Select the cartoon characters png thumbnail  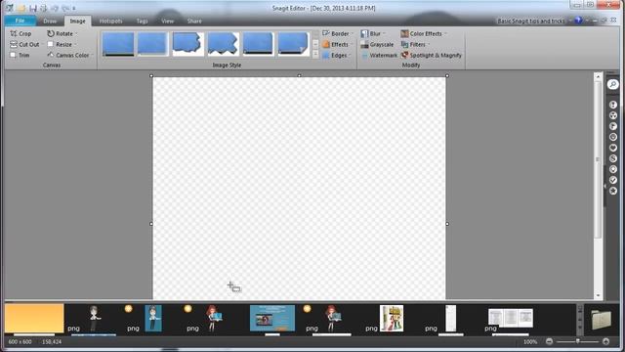pos(392,319)
